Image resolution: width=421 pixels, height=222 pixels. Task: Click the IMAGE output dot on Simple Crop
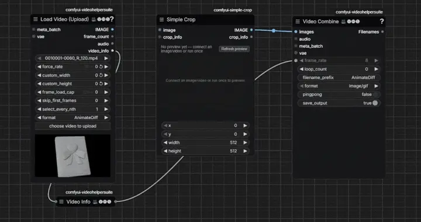point(251,30)
